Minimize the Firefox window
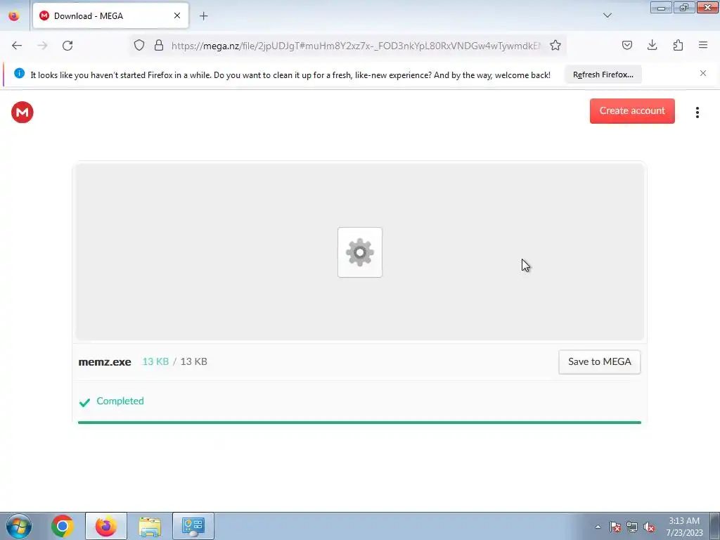This screenshot has height=540, width=720. click(x=661, y=7)
